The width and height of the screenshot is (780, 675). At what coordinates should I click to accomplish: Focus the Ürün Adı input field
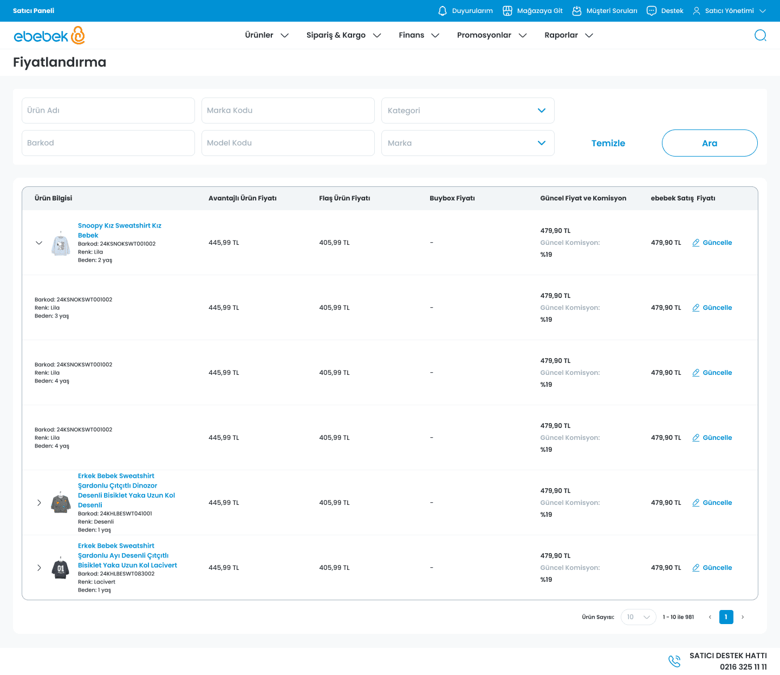tap(108, 111)
